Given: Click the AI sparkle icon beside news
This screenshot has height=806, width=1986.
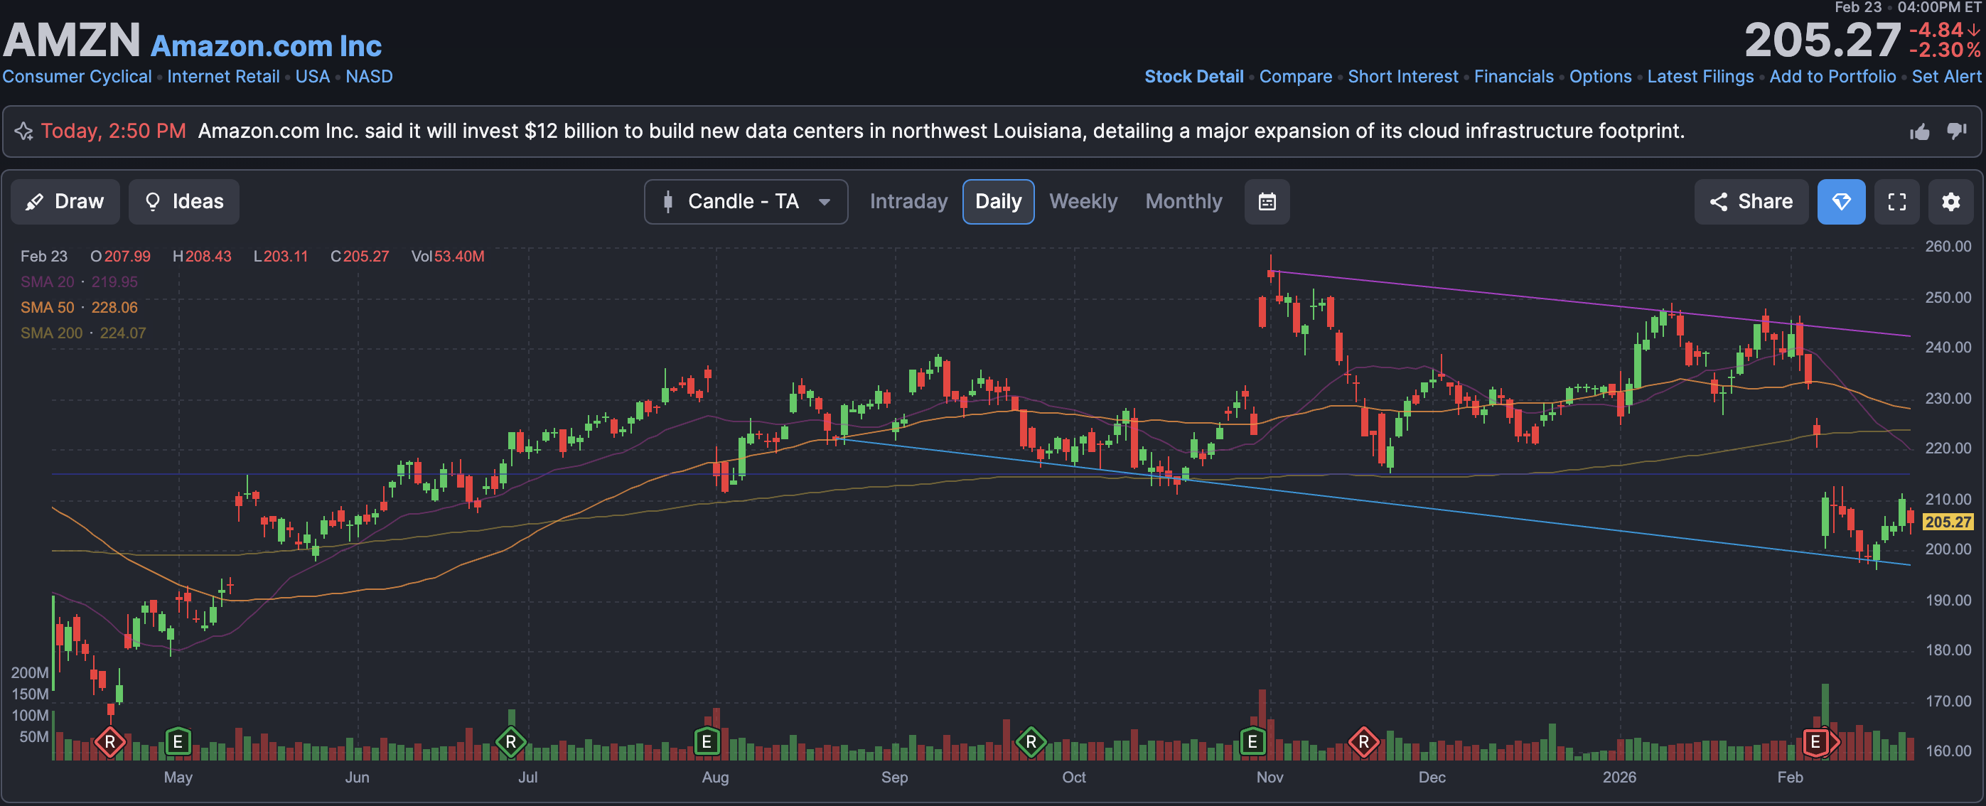Looking at the screenshot, I should pyautogui.click(x=24, y=131).
